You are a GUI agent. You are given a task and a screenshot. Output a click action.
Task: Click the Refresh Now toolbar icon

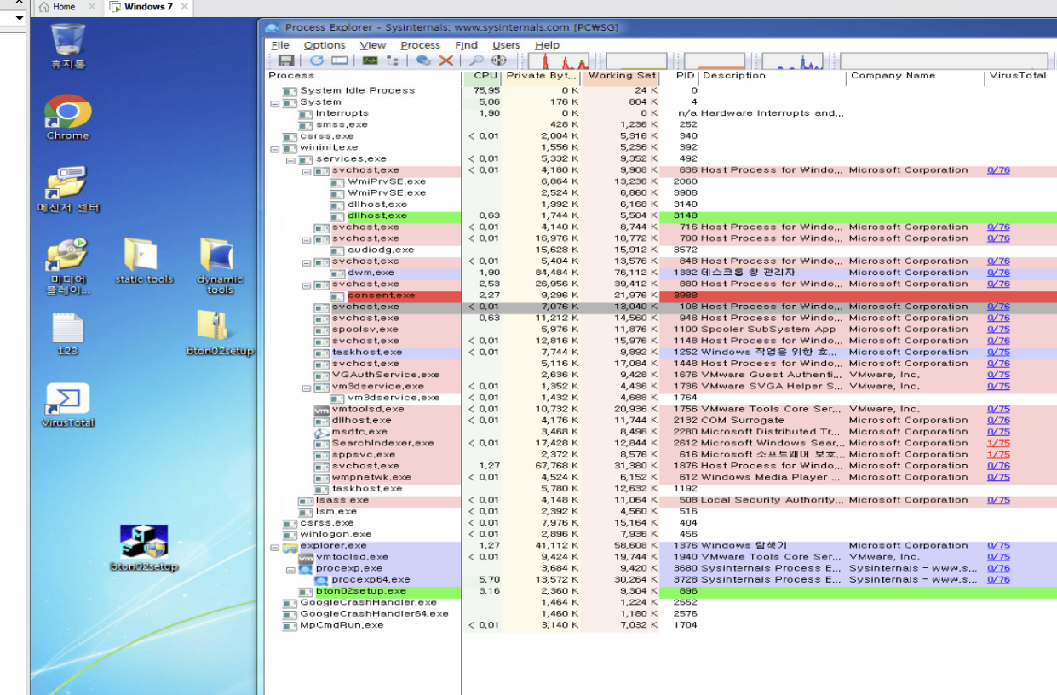(317, 60)
